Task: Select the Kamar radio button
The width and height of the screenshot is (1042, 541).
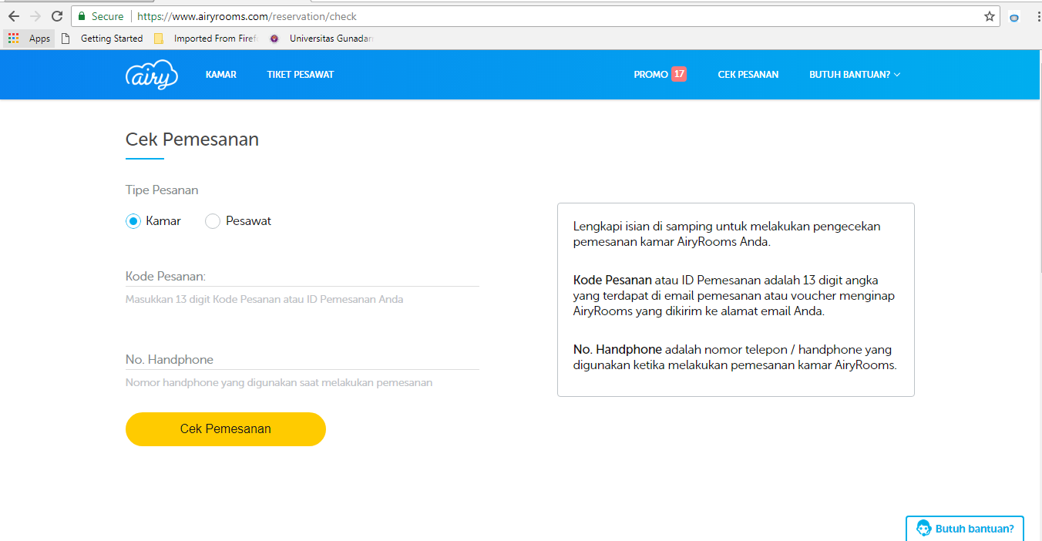Action: [x=133, y=221]
